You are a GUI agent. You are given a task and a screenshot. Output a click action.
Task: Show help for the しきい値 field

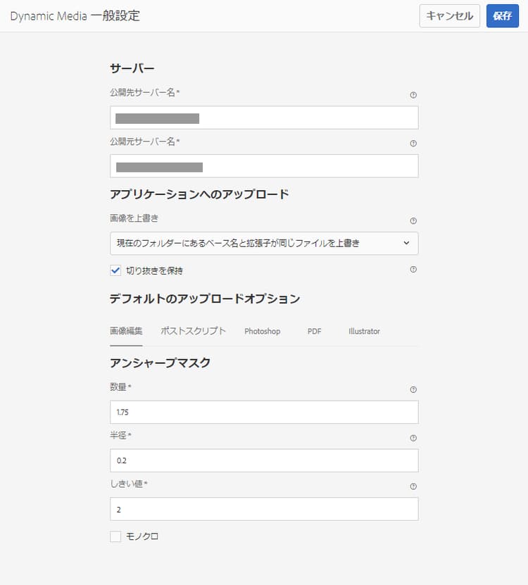point(413,486)
